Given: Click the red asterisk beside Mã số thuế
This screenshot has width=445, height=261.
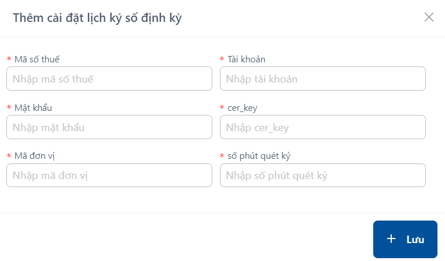Looking at the screenshot, I should (x=9, y=59).
